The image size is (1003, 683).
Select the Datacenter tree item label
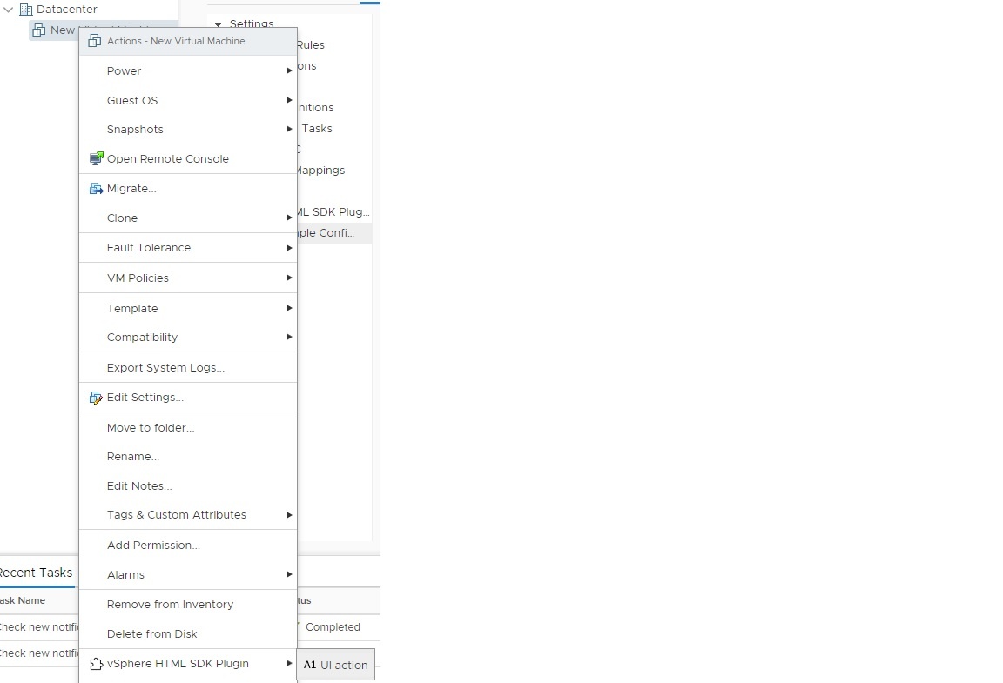[x=66, y=10]
